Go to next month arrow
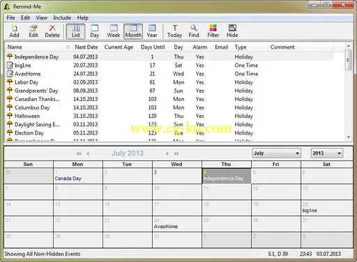 167,153
